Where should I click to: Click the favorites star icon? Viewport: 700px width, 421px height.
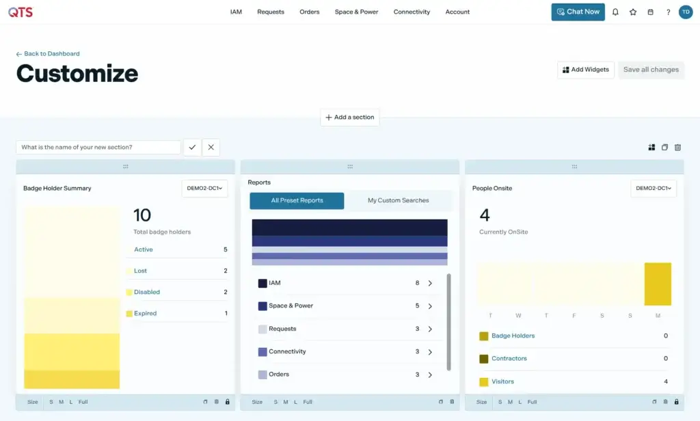click(633, 12)
